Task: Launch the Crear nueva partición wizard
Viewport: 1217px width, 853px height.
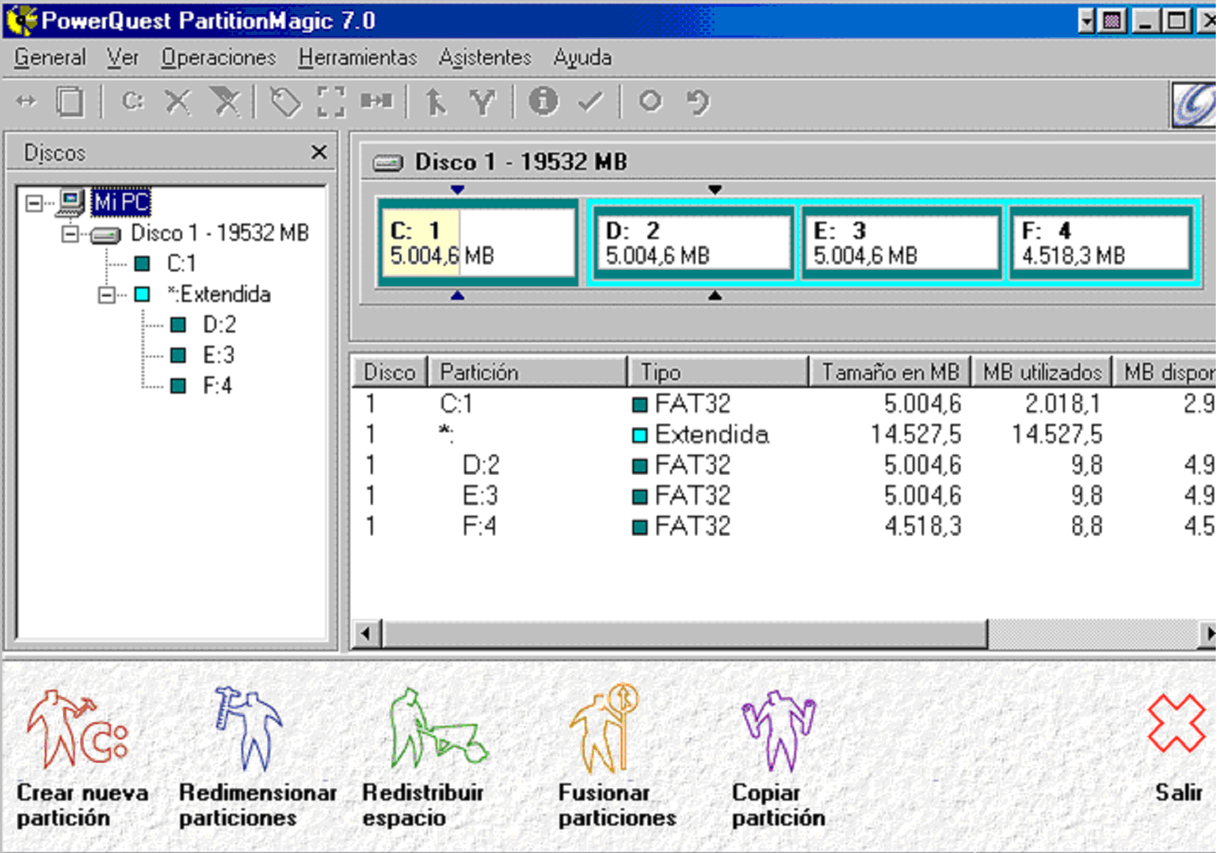Action: coord(81,758)
